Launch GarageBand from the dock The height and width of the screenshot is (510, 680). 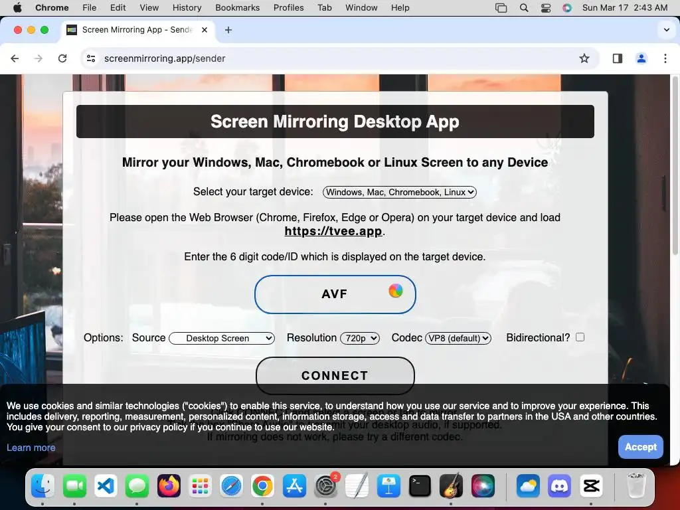click(x=451, y=485)
